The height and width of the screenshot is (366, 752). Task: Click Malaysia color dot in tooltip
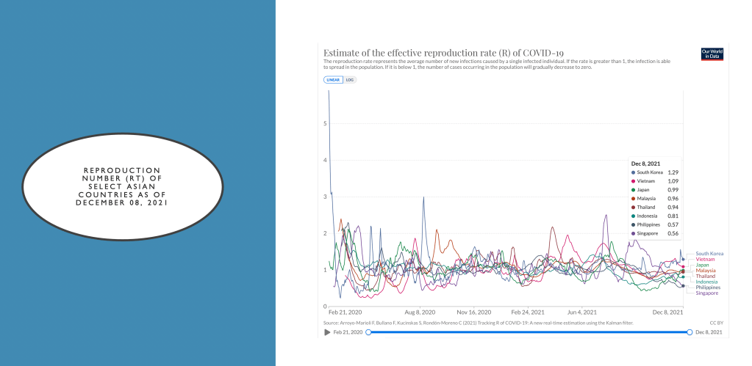(634, 199)
